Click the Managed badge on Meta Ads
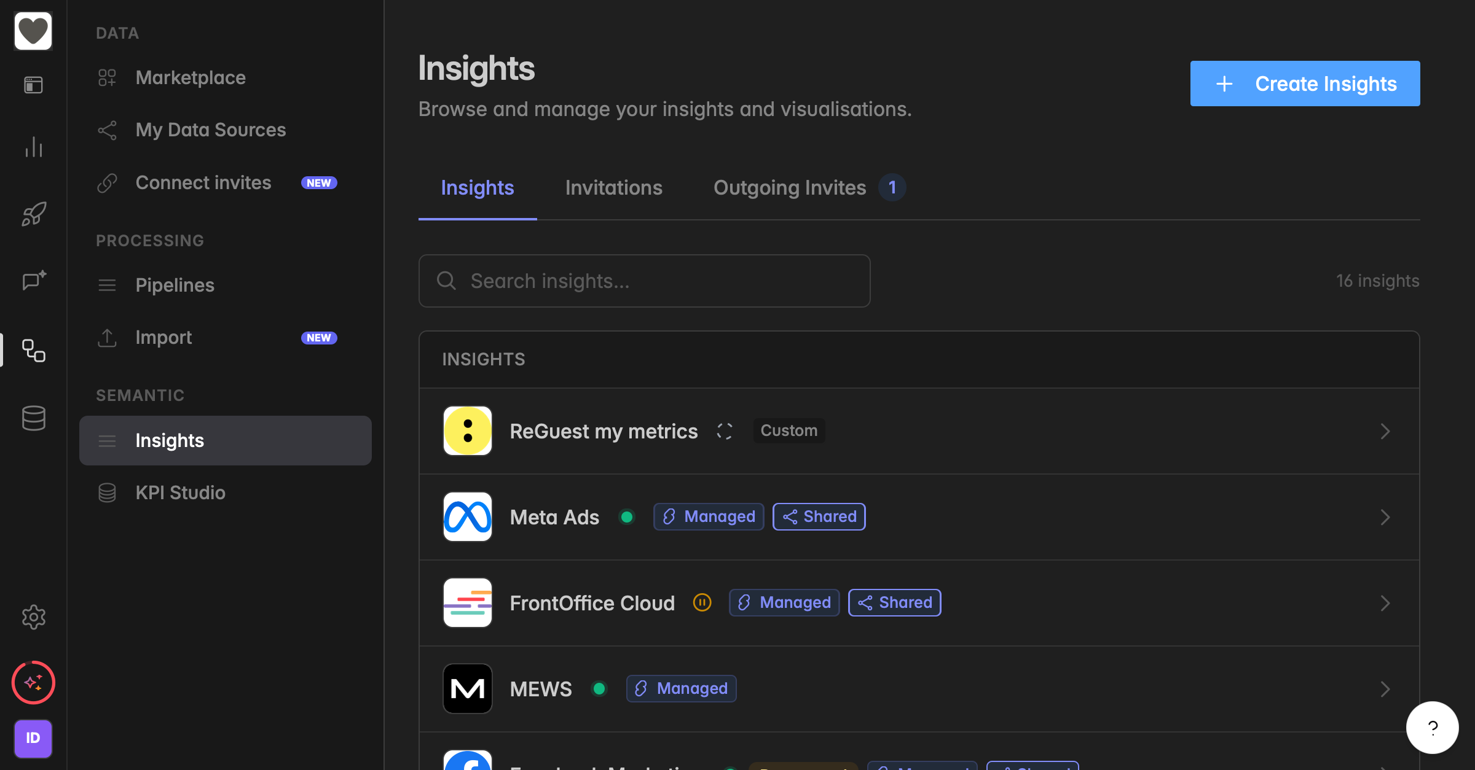This screenshot has height=770, width=1475. coord(709,516)
